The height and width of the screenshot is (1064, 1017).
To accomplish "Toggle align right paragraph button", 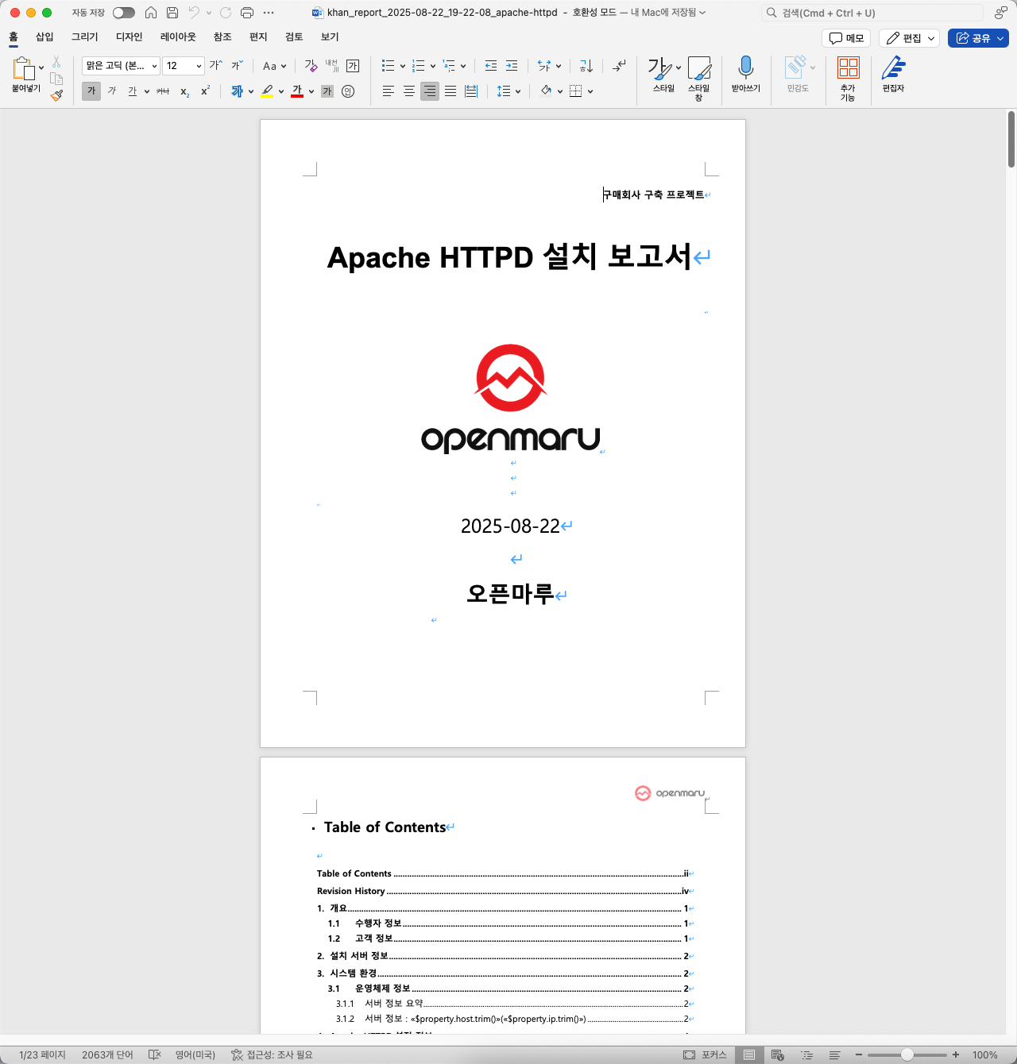I will tap(430, 91).
